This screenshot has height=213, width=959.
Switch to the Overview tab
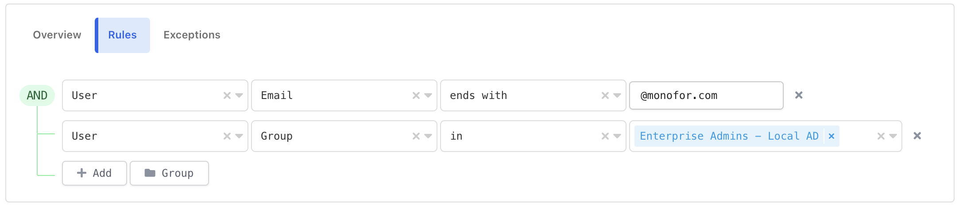click(x=57, y=35)
